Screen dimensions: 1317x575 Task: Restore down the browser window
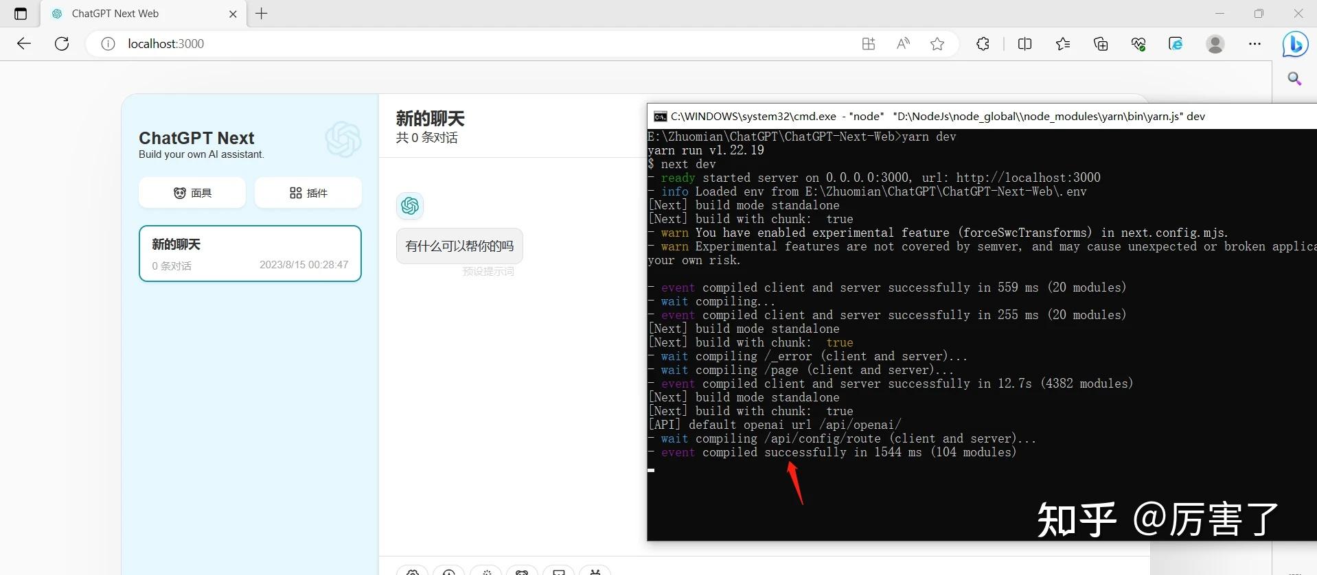1259,14
